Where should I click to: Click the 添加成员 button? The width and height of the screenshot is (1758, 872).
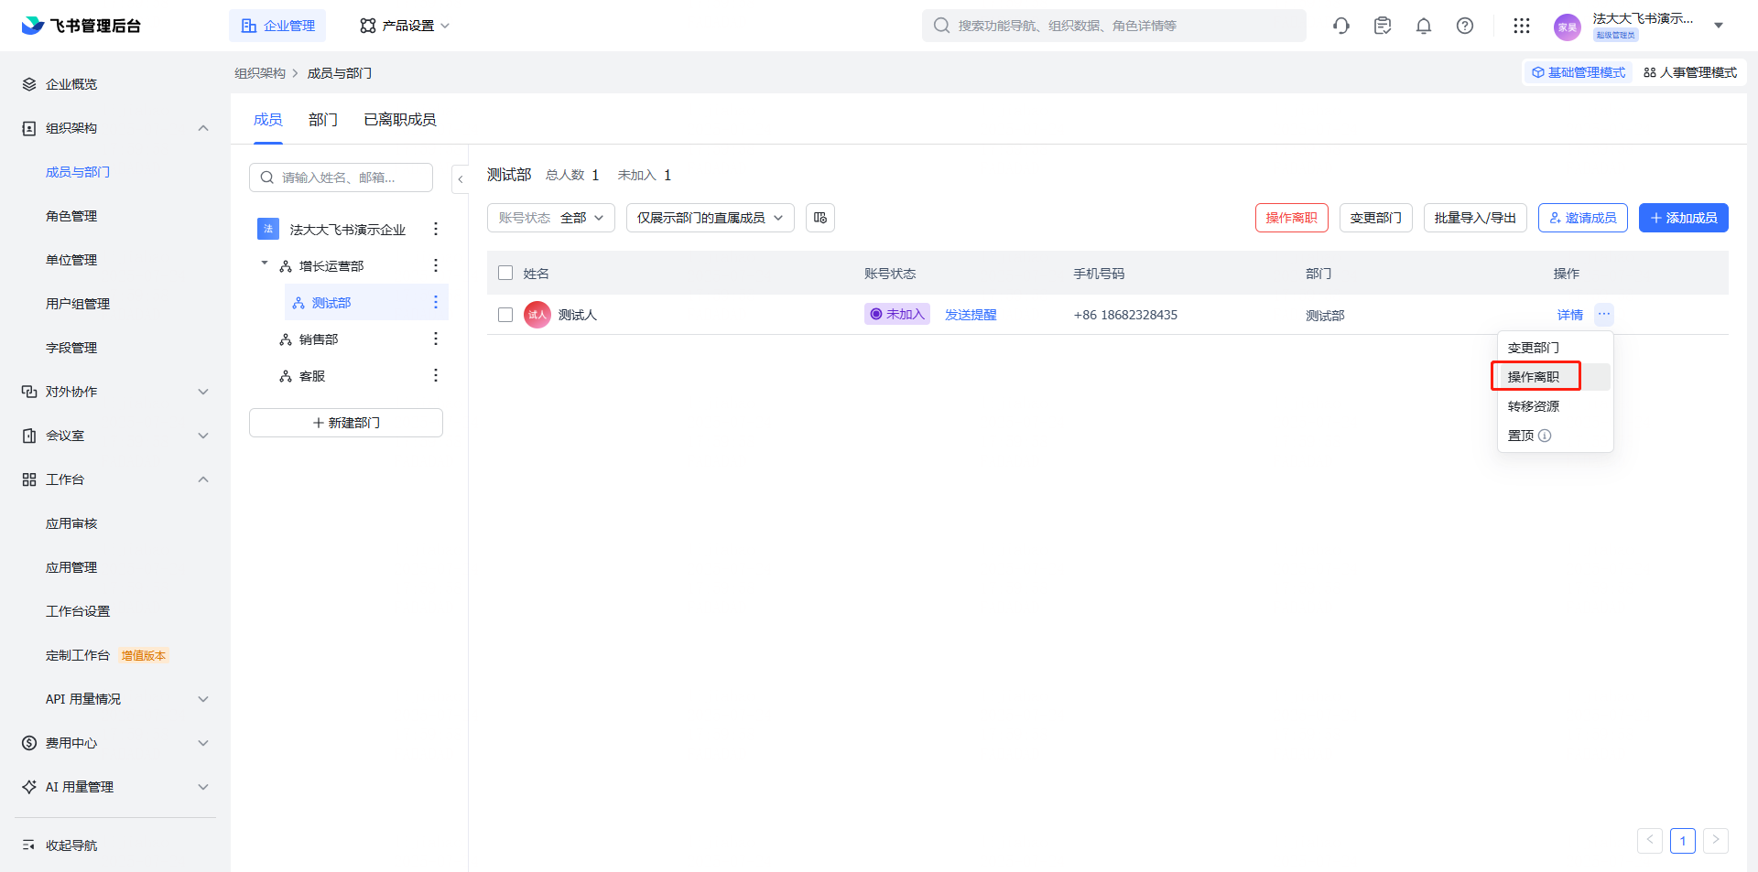tap(1683, 218)
